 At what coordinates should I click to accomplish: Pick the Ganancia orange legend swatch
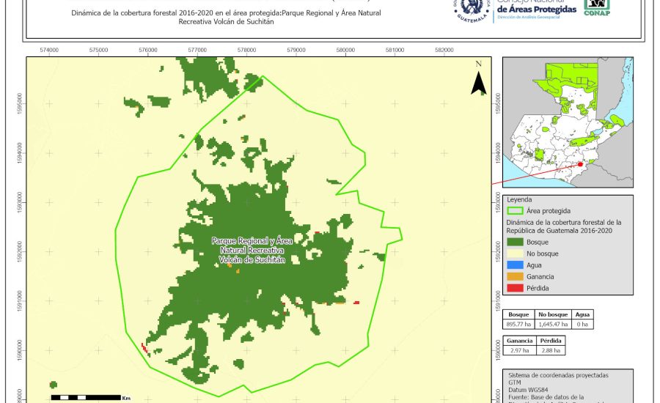pyautogui.click(x=516, y=277)
